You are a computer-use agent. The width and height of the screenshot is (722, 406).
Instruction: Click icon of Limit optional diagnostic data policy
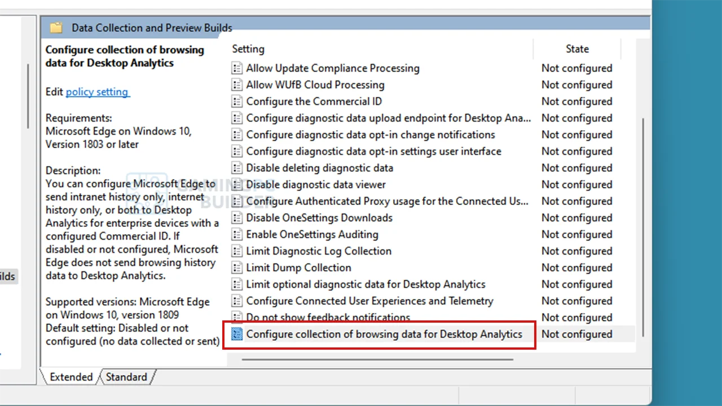[x=237, y=284]
